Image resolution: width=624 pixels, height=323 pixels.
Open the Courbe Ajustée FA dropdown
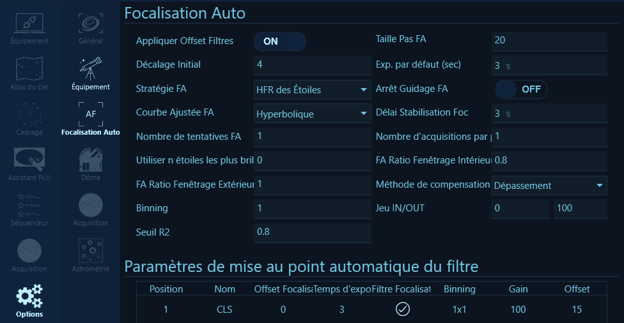pyautogui.click(x=312, y=114)
